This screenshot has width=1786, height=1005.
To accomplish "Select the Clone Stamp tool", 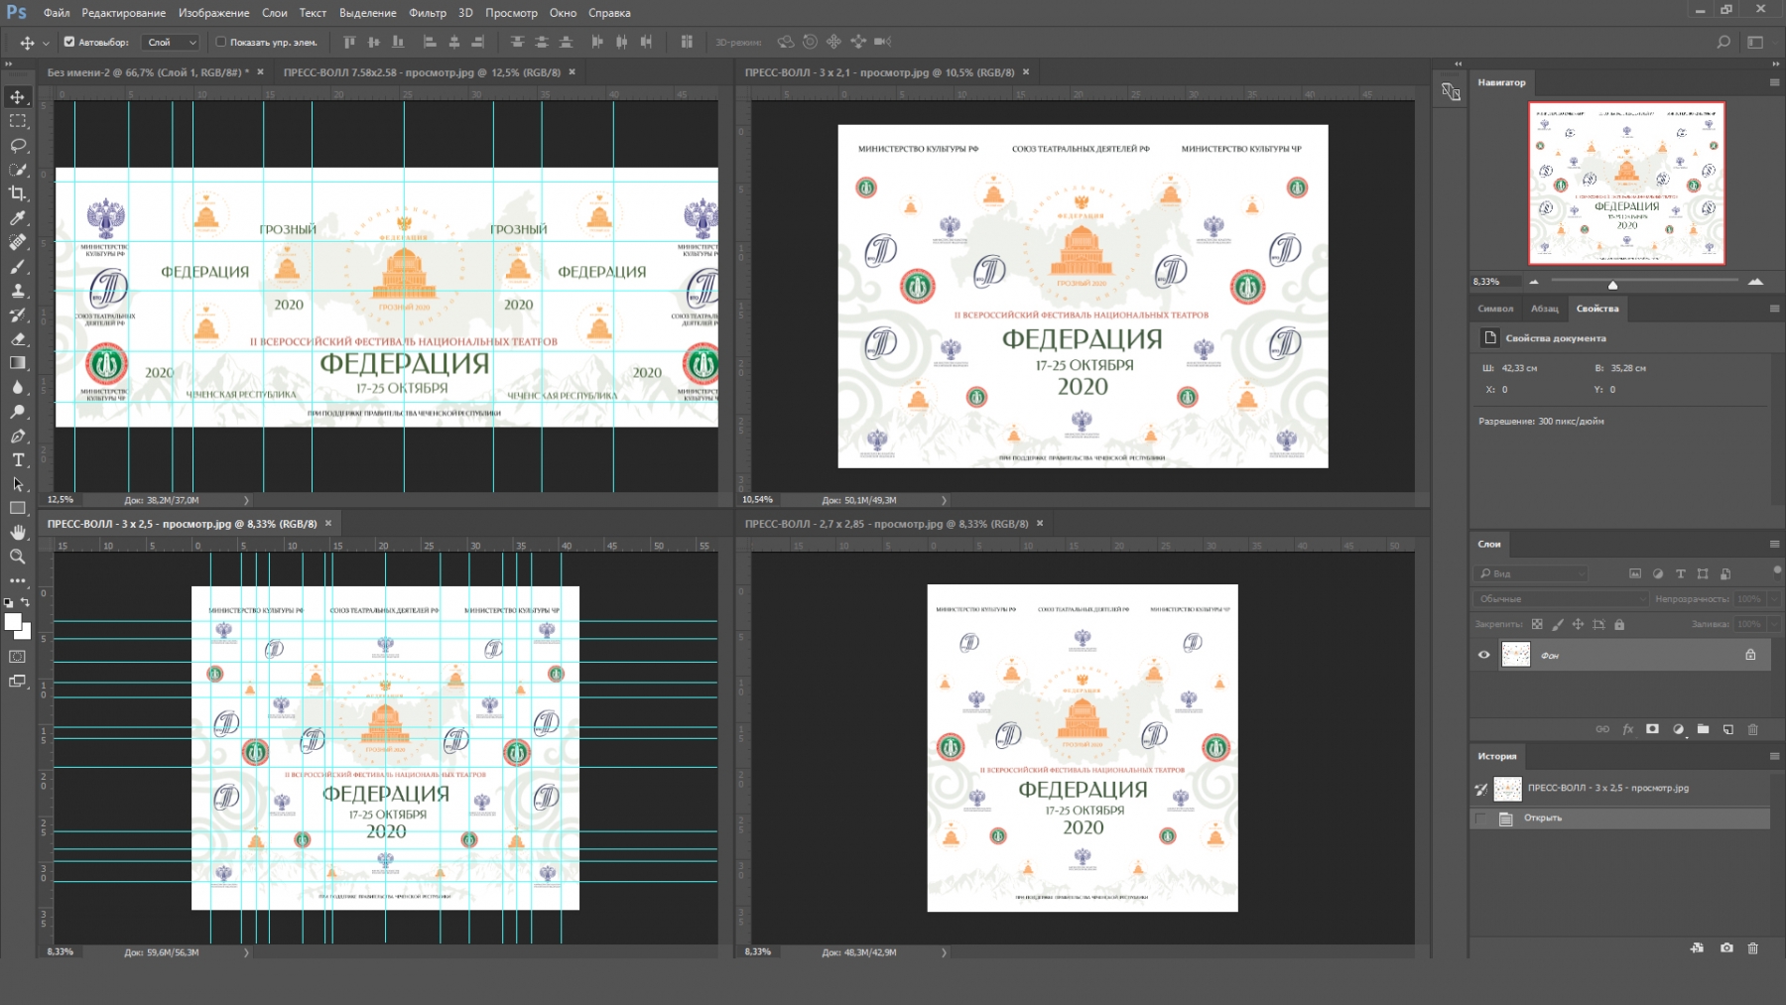I will coord(18,291).
